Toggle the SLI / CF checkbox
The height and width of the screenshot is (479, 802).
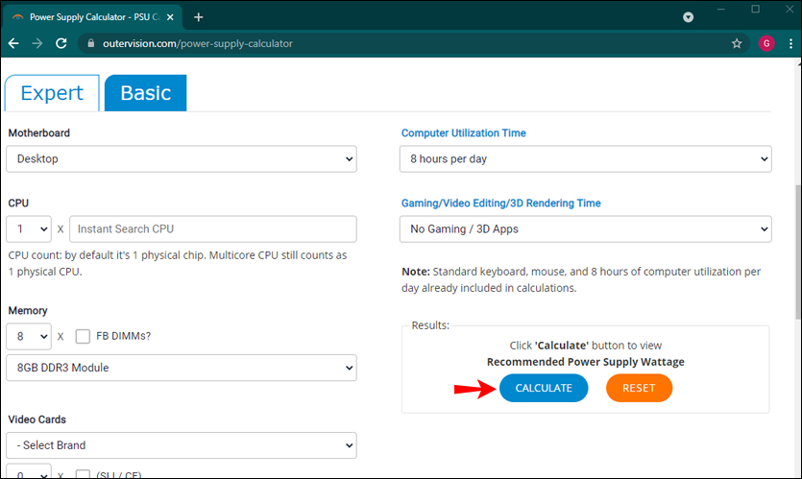(83, 474)
